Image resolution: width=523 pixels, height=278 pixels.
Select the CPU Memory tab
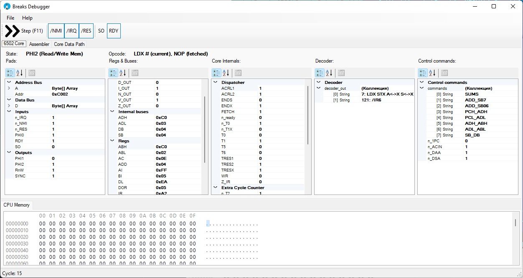coord(17,205)
